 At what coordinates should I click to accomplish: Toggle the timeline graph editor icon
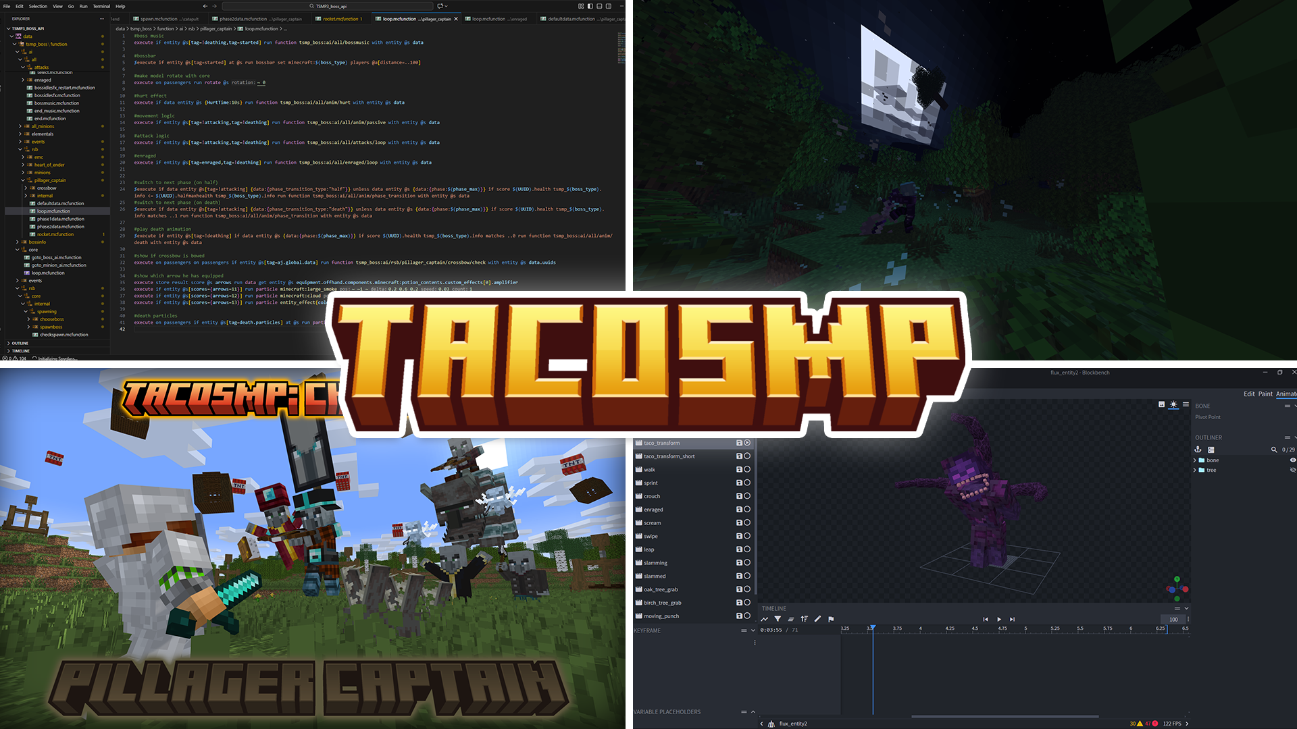[x=765, y=619]
